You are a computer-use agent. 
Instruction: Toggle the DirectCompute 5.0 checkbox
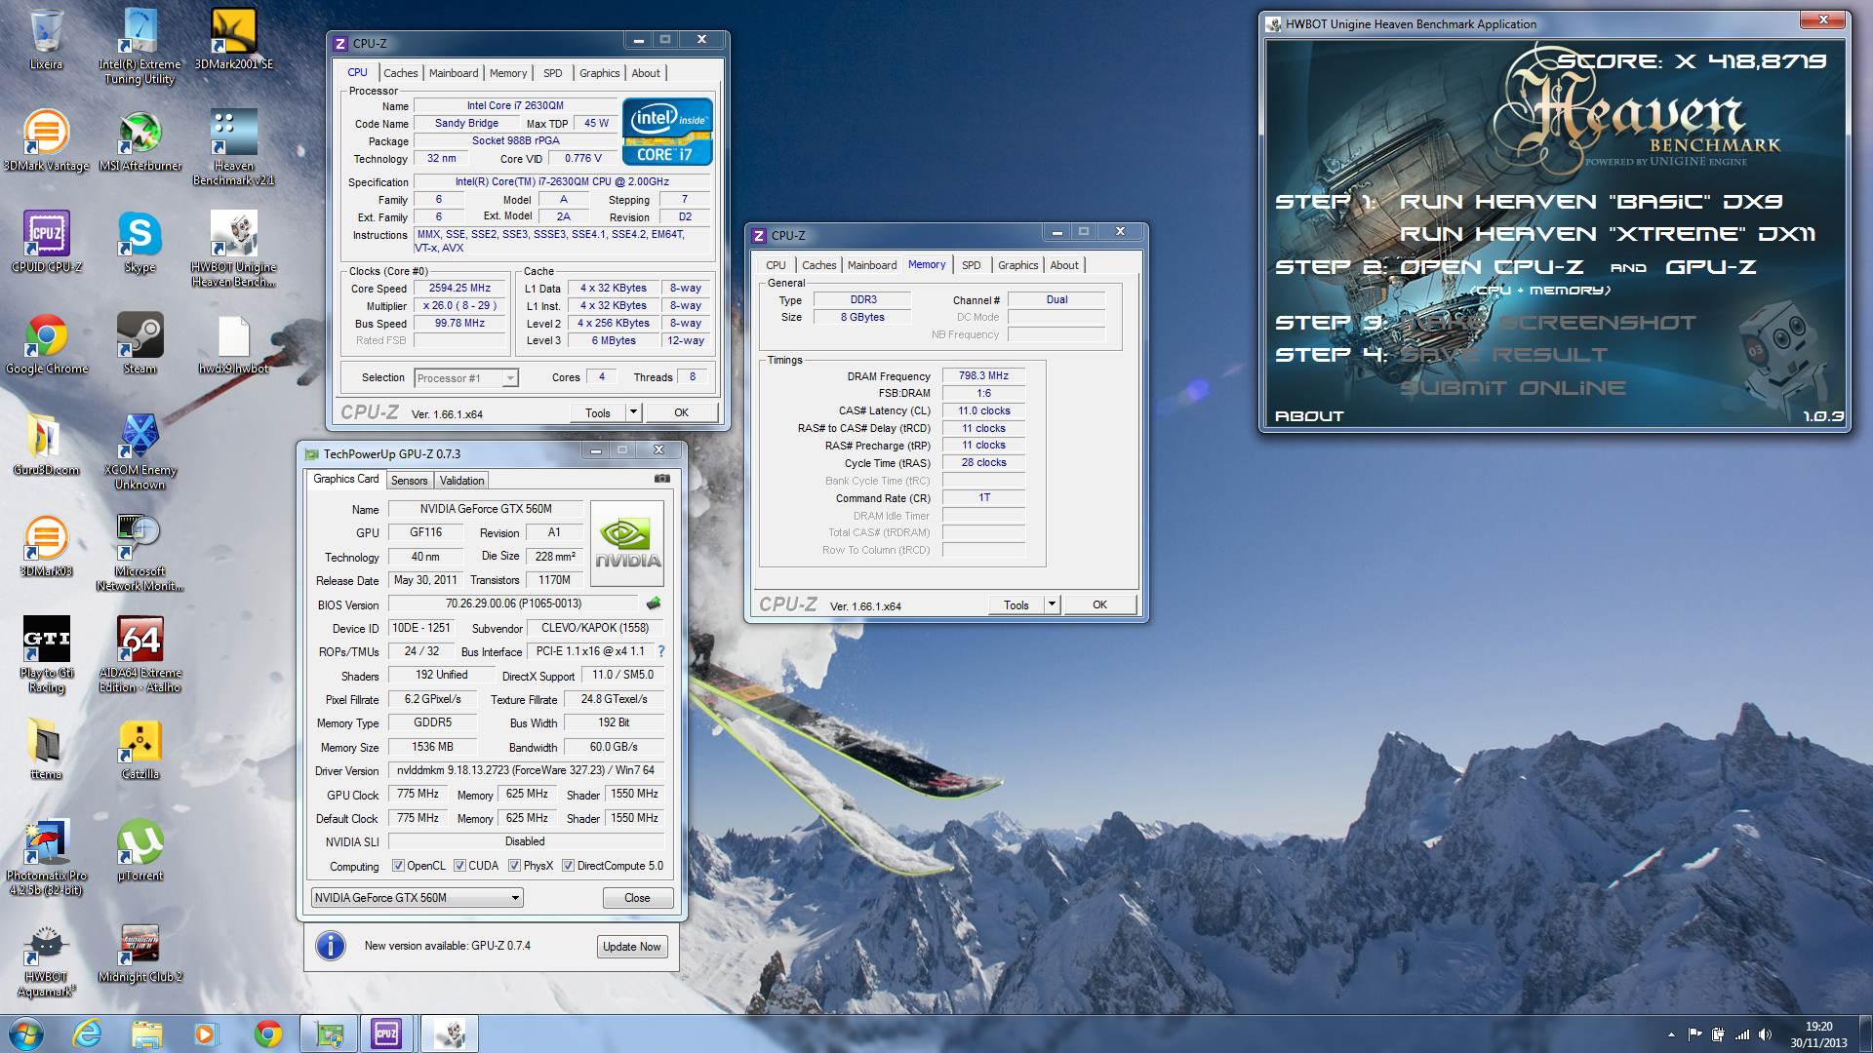click(568, 866)
